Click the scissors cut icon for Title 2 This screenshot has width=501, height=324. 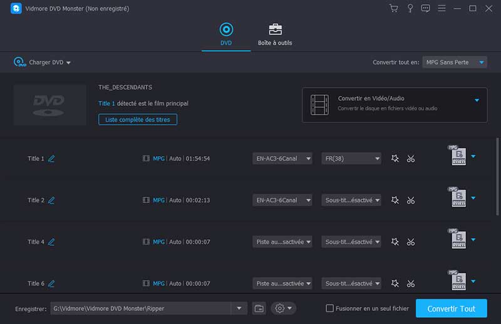point(411,201)
